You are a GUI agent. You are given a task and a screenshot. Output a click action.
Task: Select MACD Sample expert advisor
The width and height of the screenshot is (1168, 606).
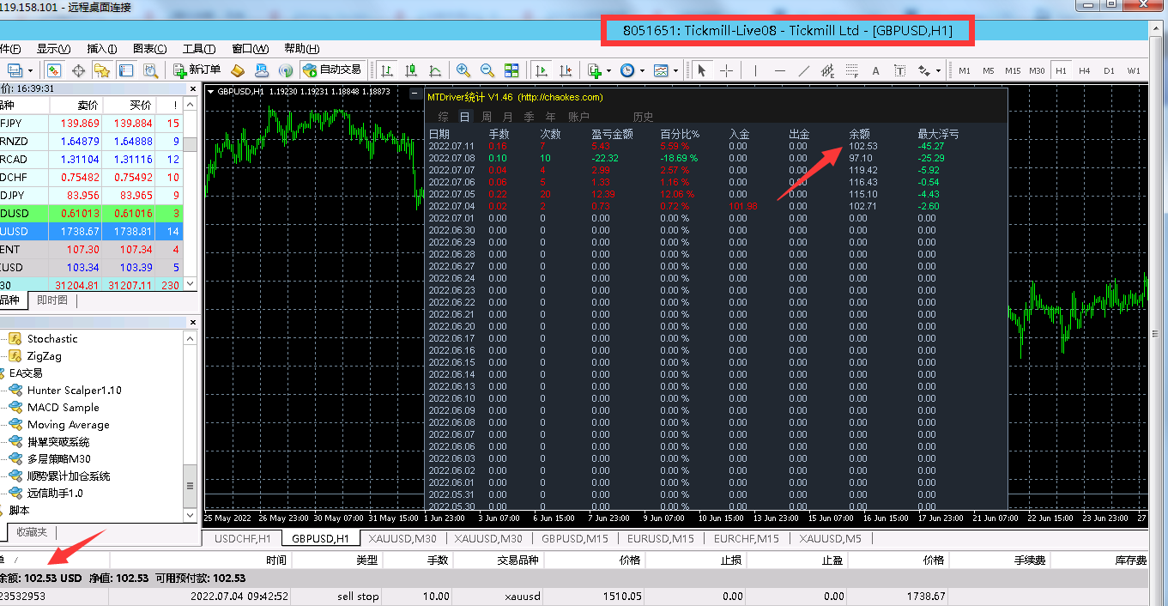[64, 407]
